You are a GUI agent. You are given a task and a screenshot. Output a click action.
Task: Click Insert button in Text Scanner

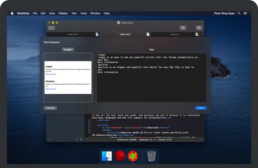[201, 108]
